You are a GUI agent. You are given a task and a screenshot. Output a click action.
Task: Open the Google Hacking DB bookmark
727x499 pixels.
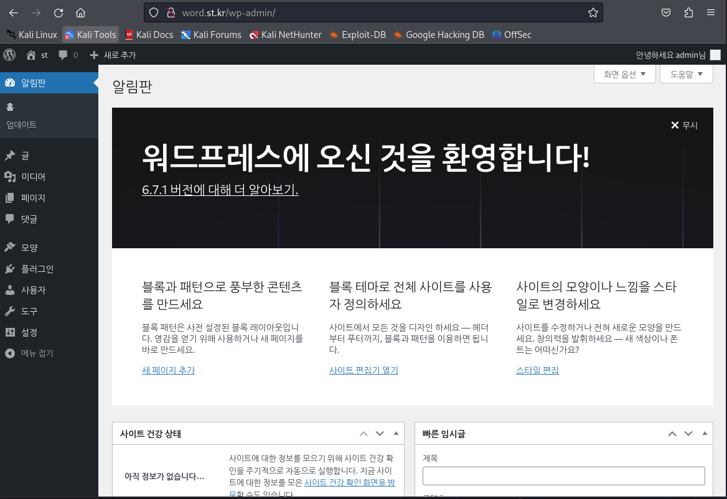439,35
